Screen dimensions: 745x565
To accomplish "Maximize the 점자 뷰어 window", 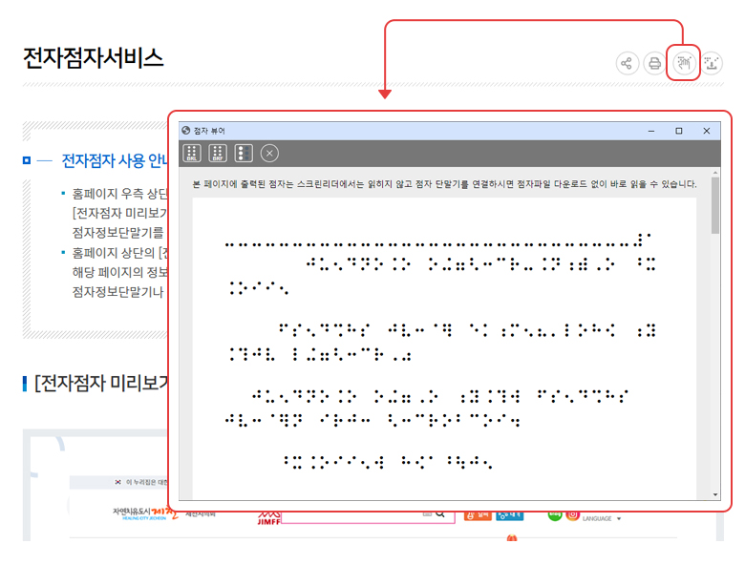I will (x=679, y=131).
